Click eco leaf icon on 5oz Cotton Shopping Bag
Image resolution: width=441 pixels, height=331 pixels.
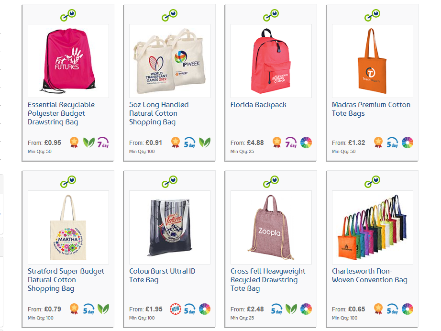point(204,142)
